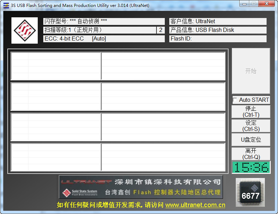This screenshot has width=278, height=214.
Task: Click the scan level value 2 box
Action: pyautogui.click(x=161, y=30)
